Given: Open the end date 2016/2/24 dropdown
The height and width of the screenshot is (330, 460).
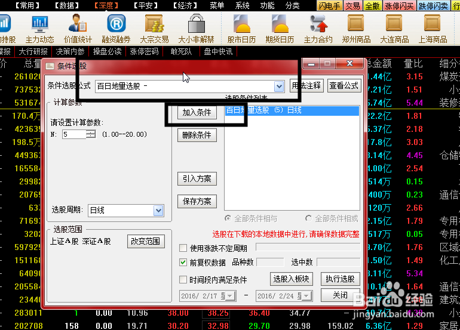Looking at the screenshot, I should pos(306,296).
